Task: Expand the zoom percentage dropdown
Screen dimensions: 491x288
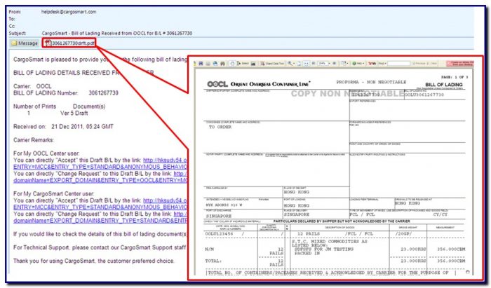Action: click(x=330, y=64)
